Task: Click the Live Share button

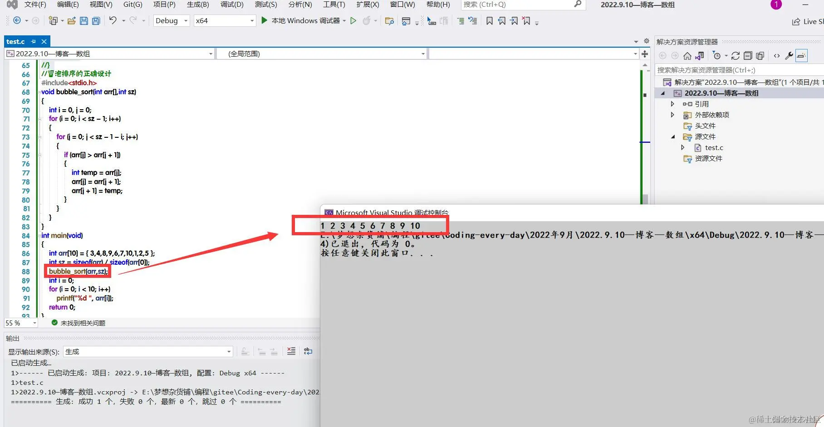Action: point(808,22)
